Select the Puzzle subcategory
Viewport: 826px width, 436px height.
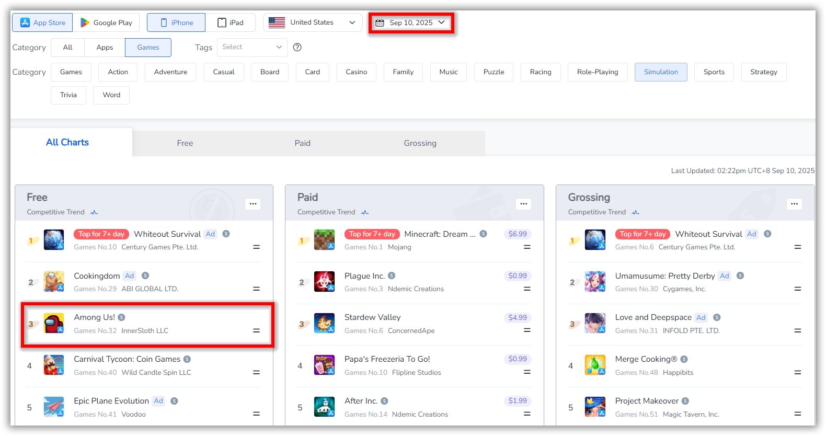[494, 72]
